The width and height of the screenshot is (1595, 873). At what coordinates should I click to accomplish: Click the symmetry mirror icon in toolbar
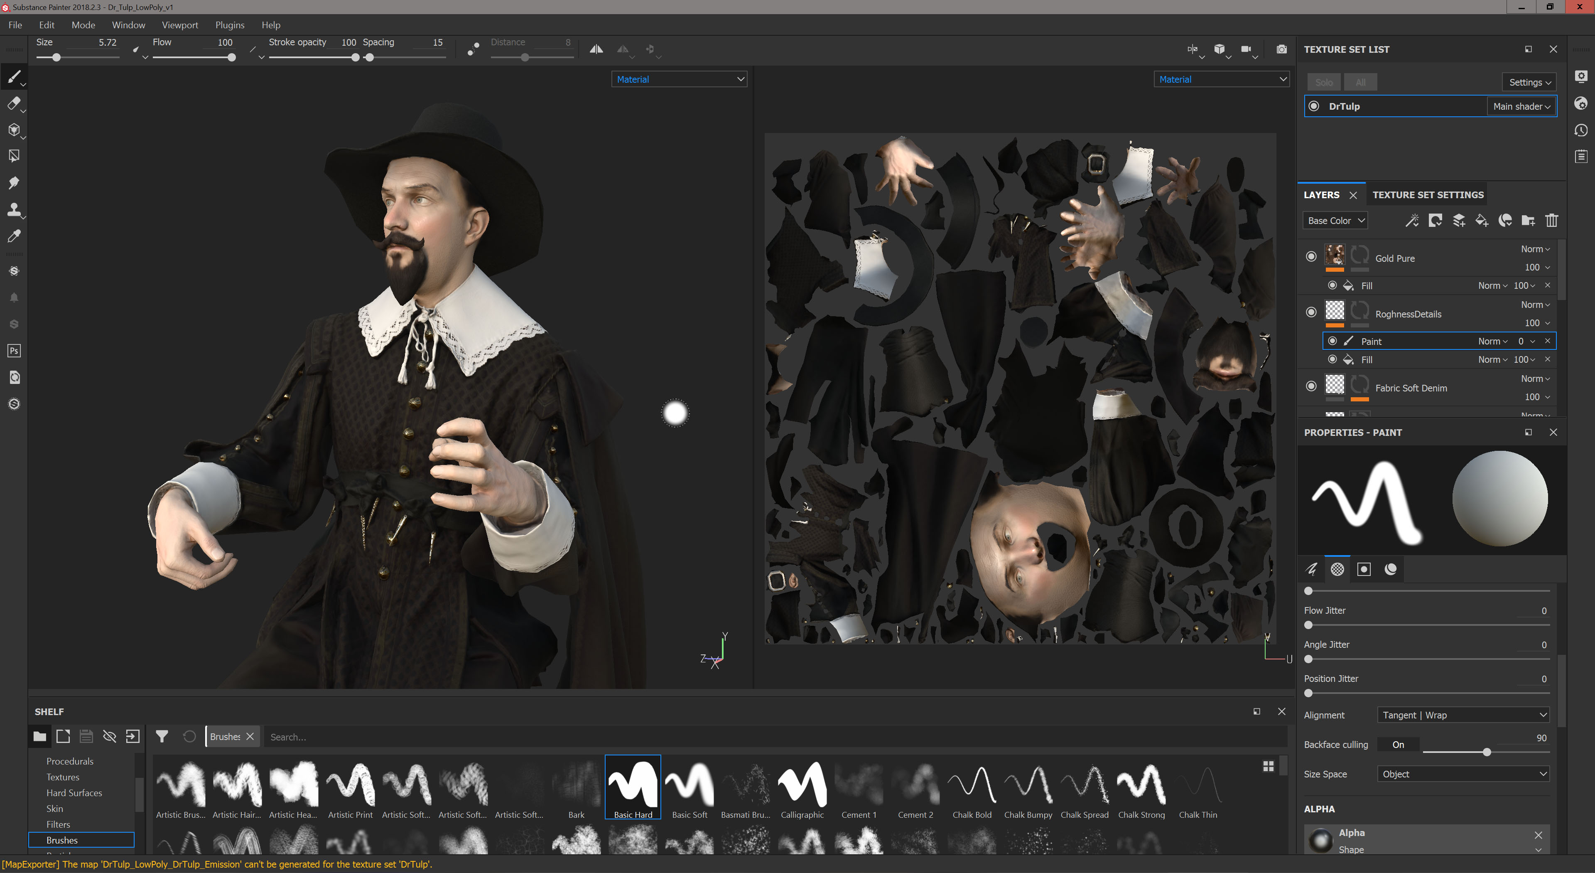pos(596,49)
